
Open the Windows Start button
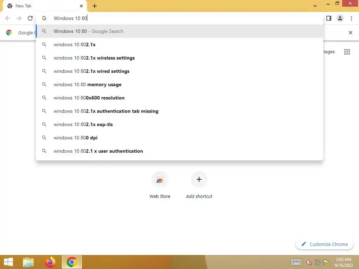coord(8,262)
